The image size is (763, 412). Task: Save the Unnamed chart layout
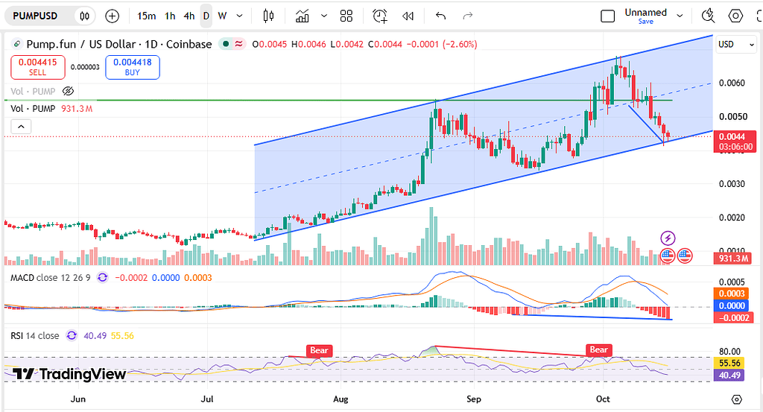646,22
